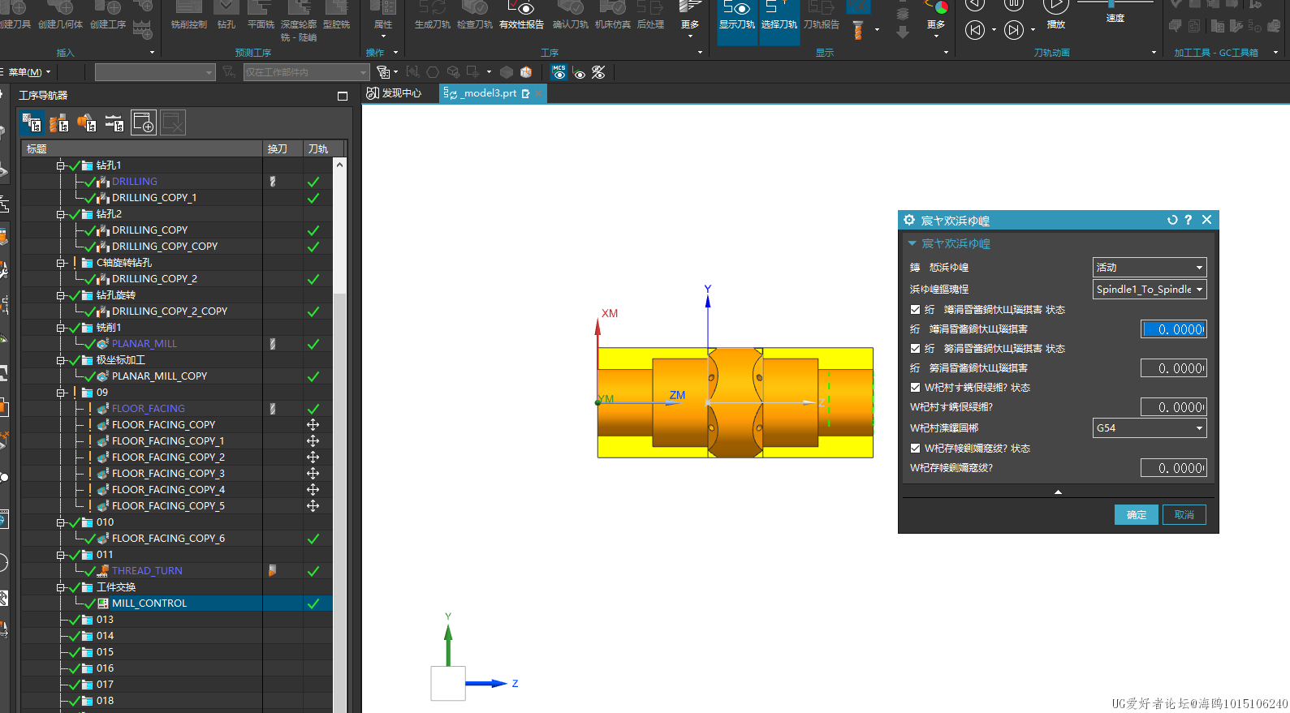Maximize the 工序导航器 panel square icon

[x=343, y=96]
